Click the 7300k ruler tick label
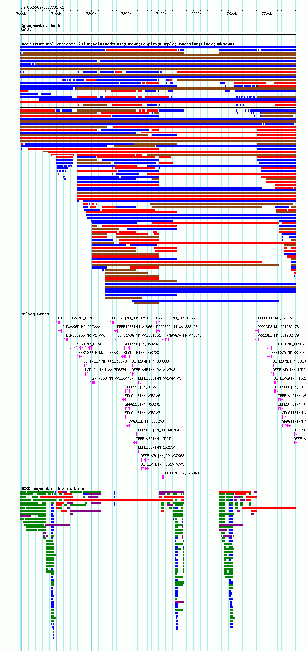This screenshot has width=306, height=651. [x=126, y=14]
